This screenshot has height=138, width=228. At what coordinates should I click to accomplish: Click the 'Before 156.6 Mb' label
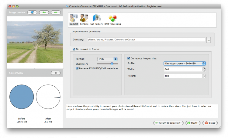click(x=22, y=120)
